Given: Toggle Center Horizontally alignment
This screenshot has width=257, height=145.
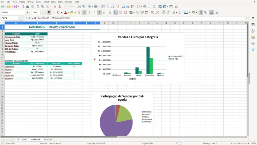Looking at the screenshot, I should click(84, 12).
